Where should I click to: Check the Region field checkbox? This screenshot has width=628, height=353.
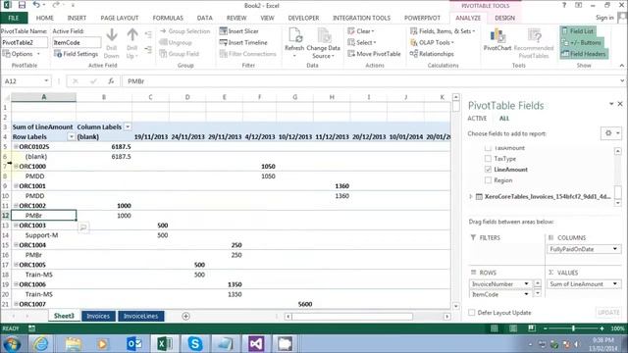(488, 180)
